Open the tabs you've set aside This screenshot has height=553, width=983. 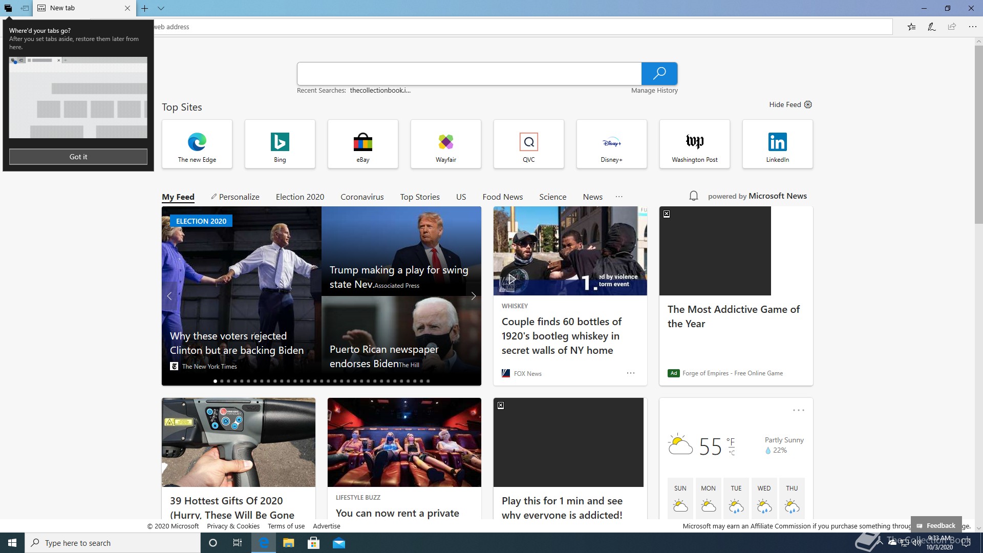[x=8, y=8]
